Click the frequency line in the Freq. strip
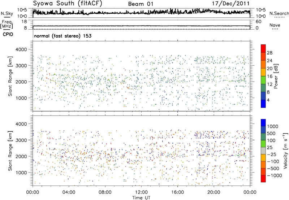The width and height of the screenshot is (289, 200). point(141,26)
